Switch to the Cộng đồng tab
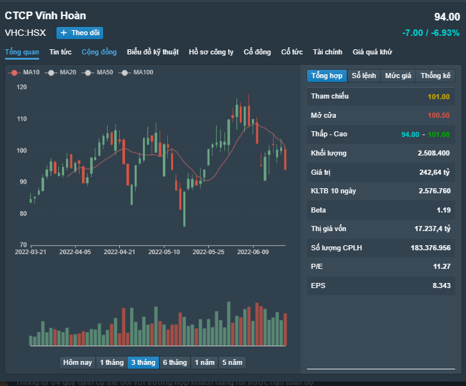The width and height of the screenshot is (466, 386). [x=99, y=52]
